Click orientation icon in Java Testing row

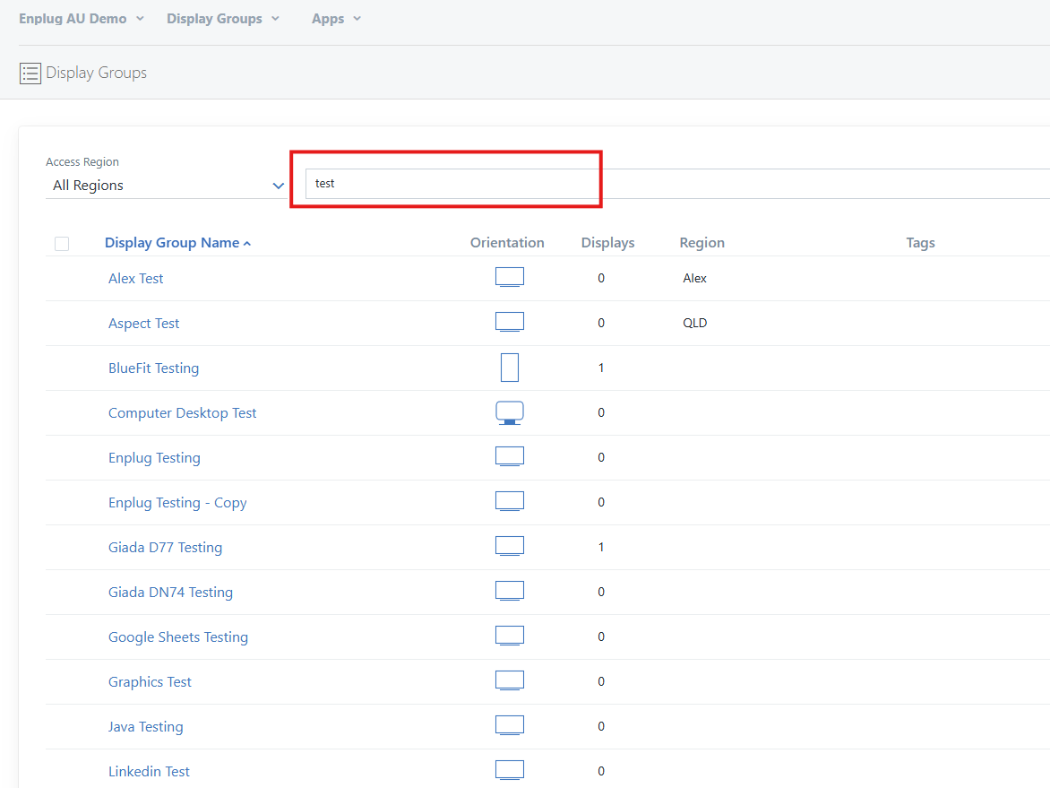509,725
